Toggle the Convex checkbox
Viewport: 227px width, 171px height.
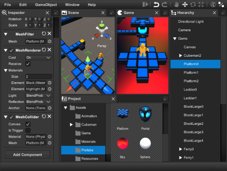click(28, 124)
